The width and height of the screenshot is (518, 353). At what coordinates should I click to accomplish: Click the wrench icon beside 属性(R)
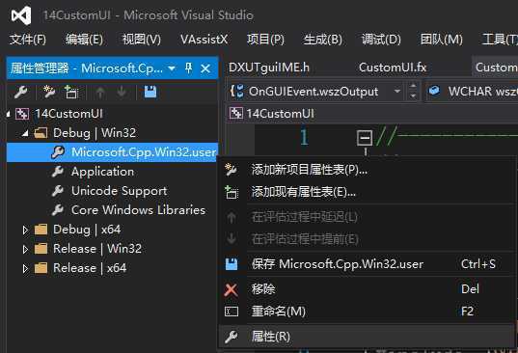[231, 337]
